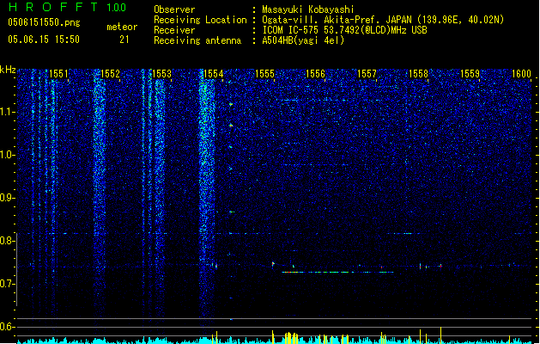Click the 1558 time marker
This screenshot has height=344, width=540.
pyautogui.click(x=418, y=73)
